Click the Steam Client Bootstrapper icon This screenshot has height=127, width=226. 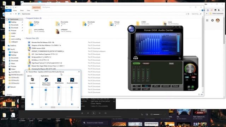pos(46,80)
